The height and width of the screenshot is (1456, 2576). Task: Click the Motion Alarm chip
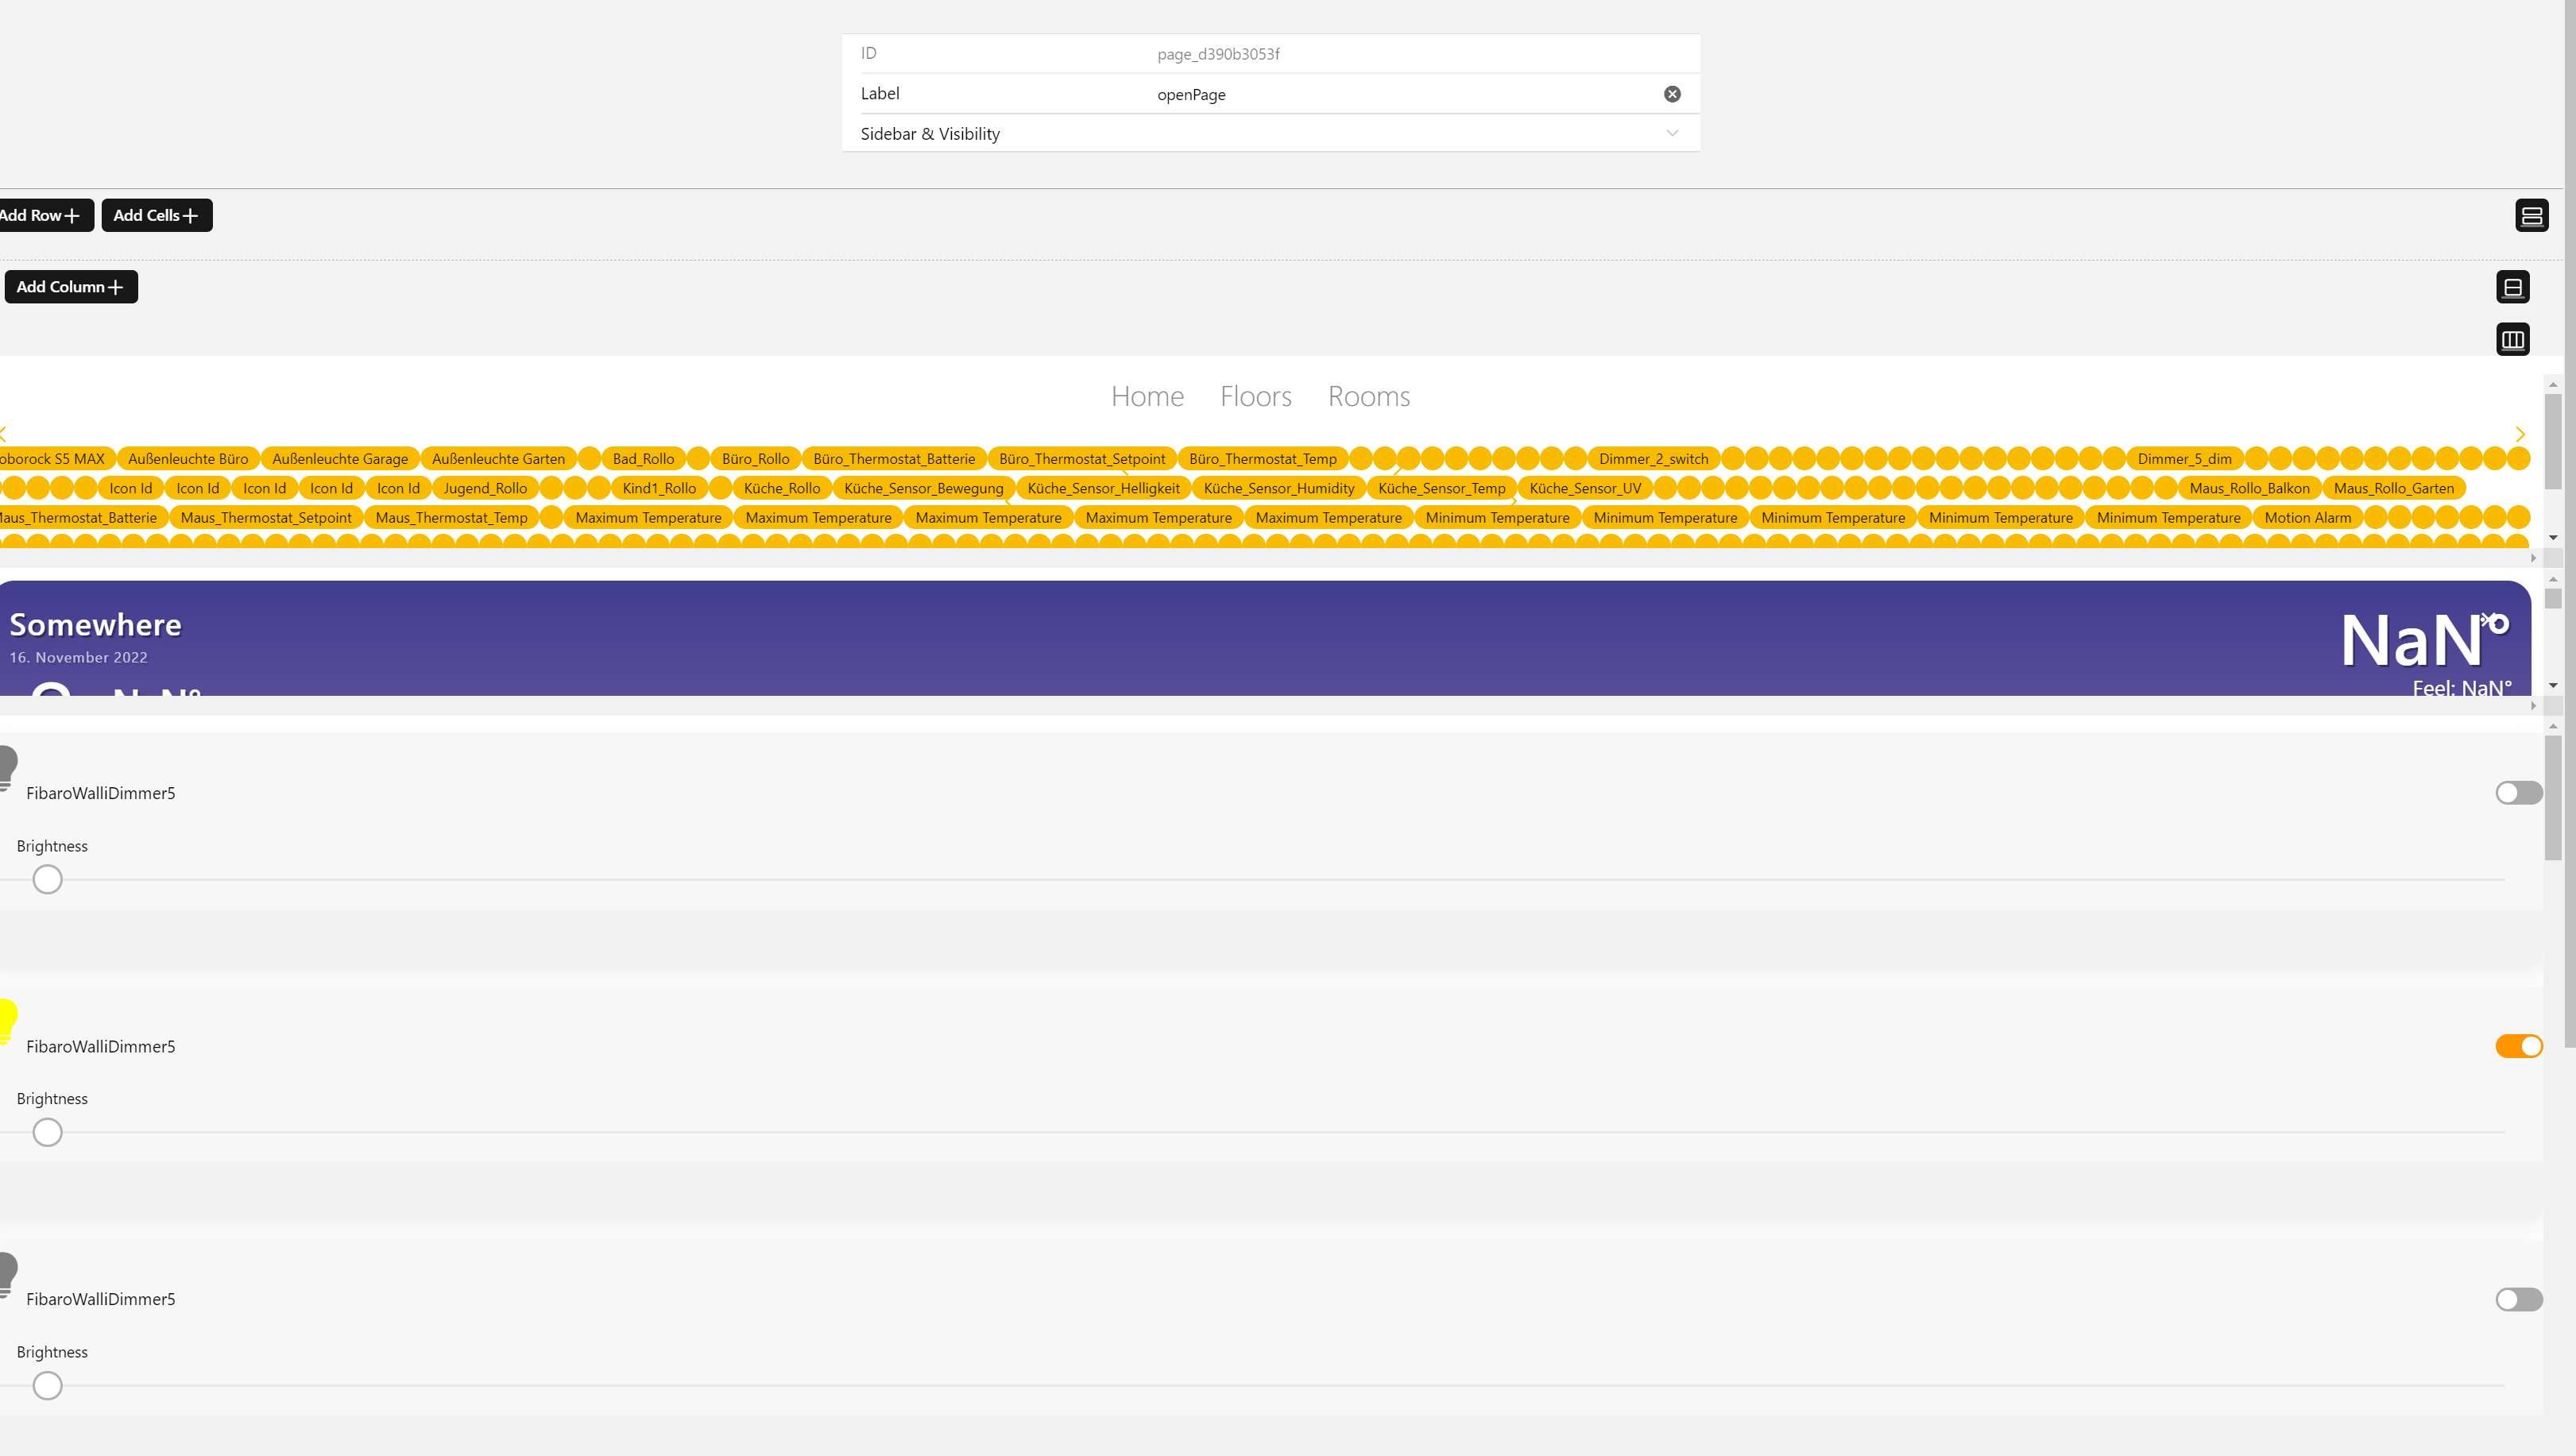click(2307, 517)
